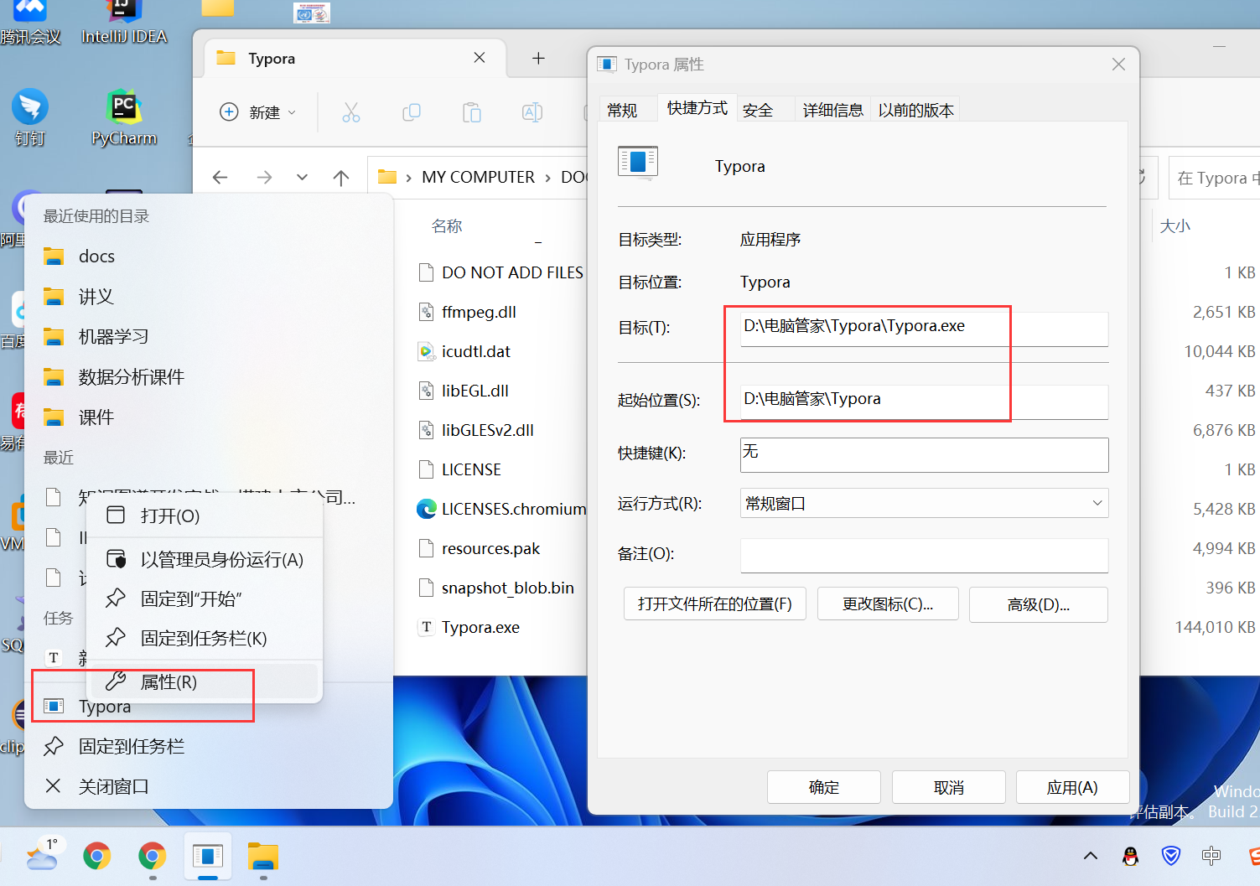1260x886 pixels.
Task: Click the back navigation arrow in Explorer
Action: tap(220, 177)
